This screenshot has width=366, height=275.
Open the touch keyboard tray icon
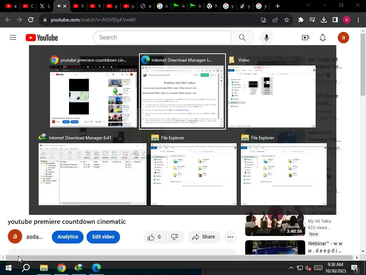click(x=318, y=268)
